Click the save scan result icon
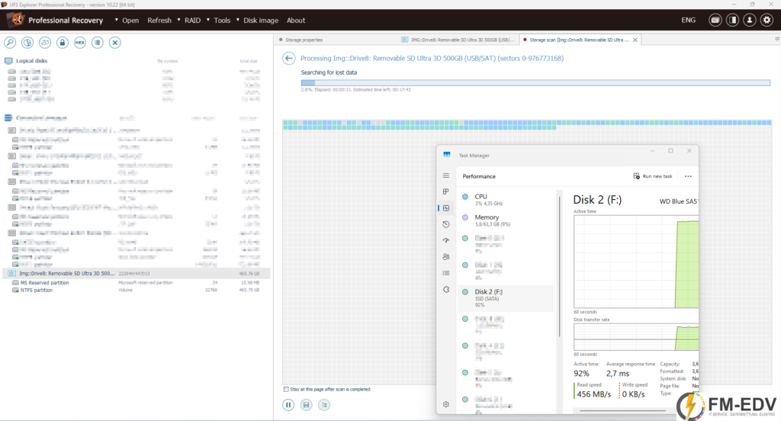The image size is (781, 421). coord(307,405)
